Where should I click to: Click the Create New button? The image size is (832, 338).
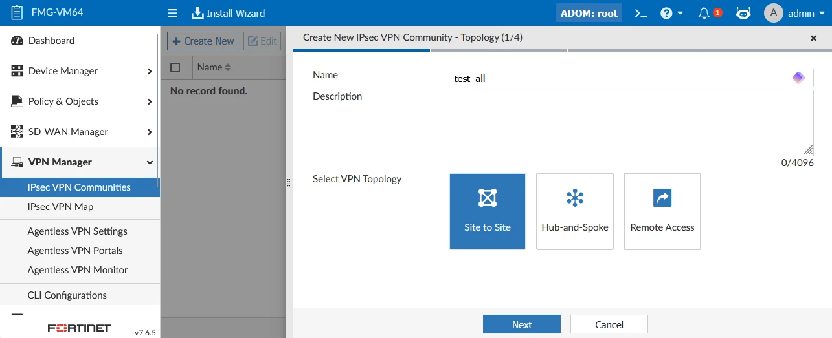(203, 41)
